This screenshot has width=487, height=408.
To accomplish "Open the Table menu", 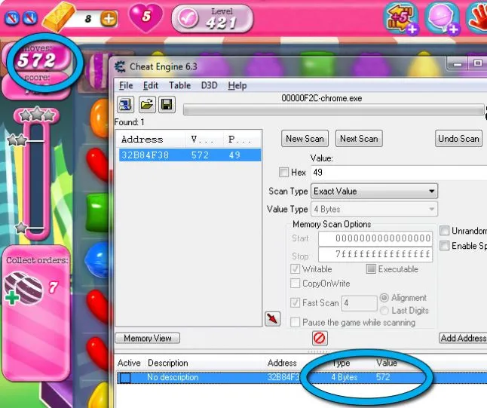I will (179, 85).
